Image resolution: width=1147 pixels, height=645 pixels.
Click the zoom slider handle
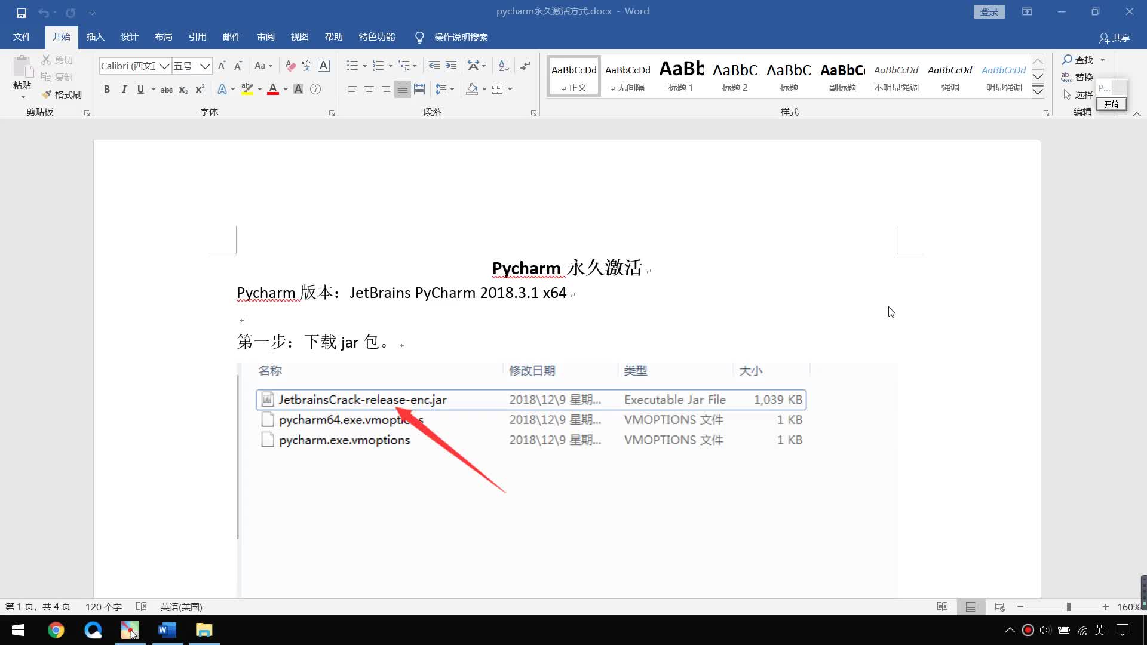[x=1068, y=607]
